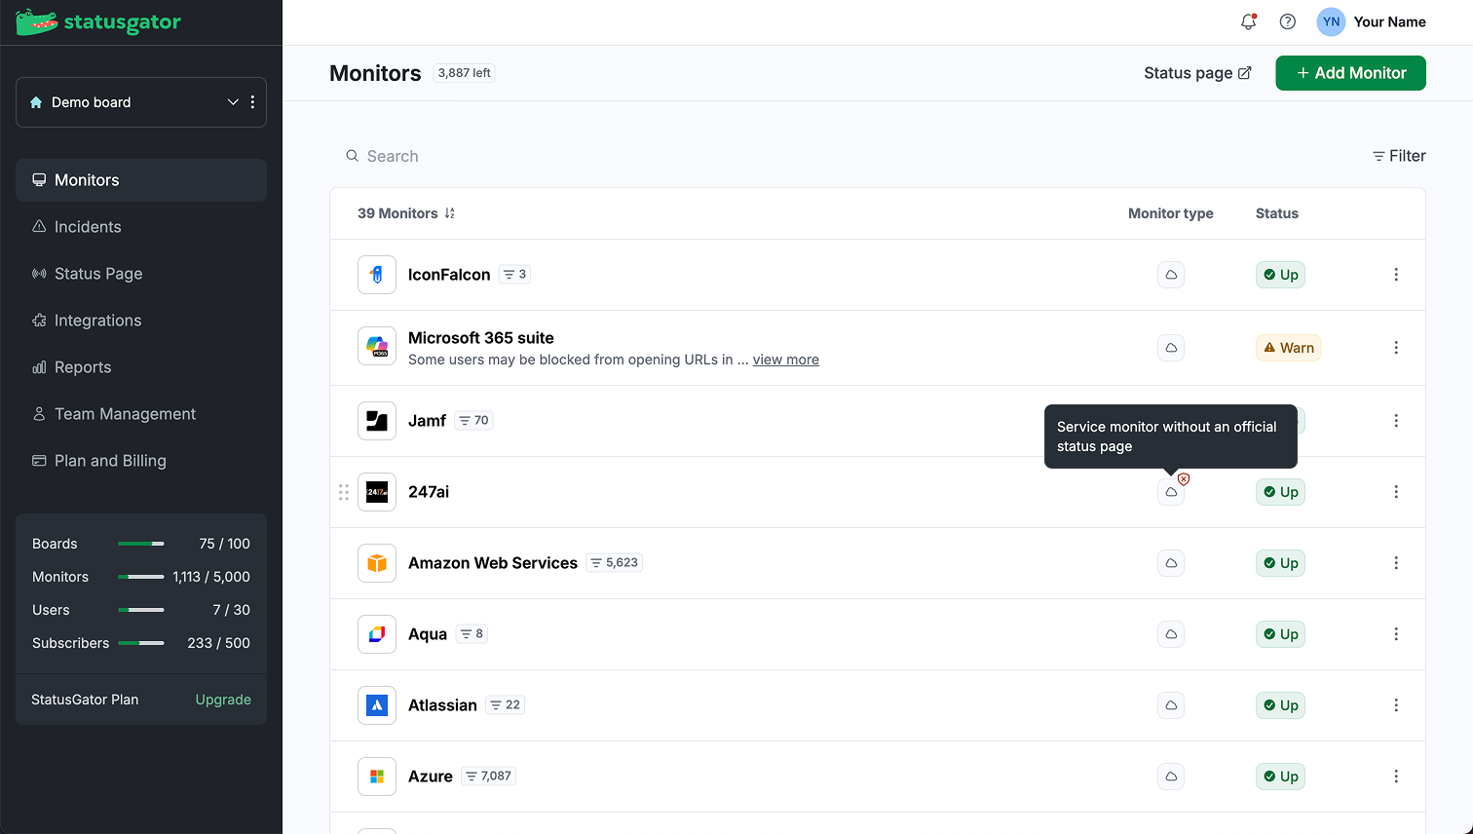
Task: Click the Azure logo icon
Action: click(x=377, y=777)
